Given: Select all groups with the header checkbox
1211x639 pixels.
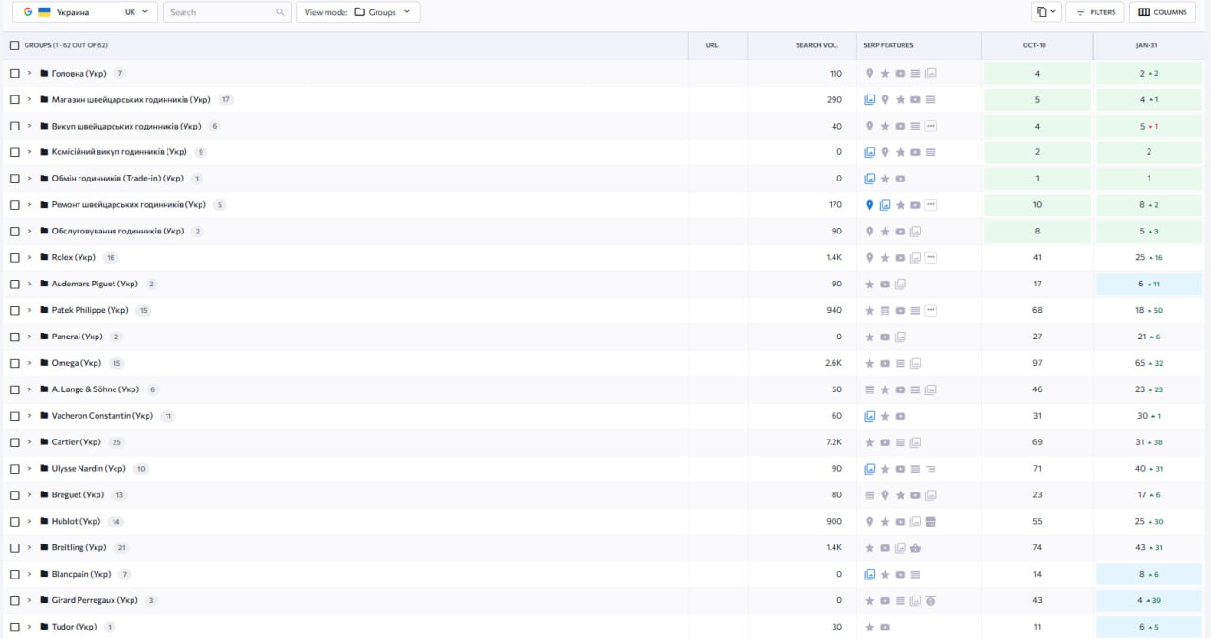Looking at the screenshot, I should coord(14,45).
